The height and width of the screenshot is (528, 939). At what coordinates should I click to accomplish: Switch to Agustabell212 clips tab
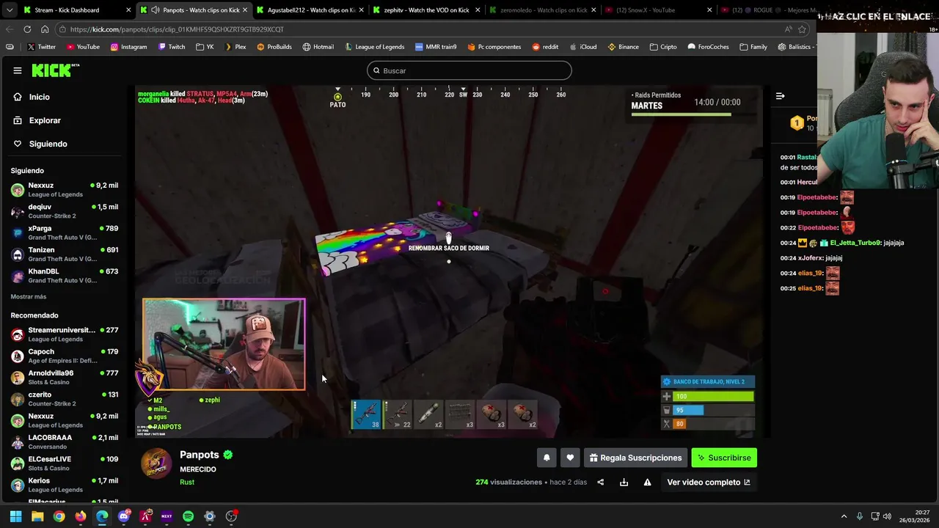(x=310, y=10)
